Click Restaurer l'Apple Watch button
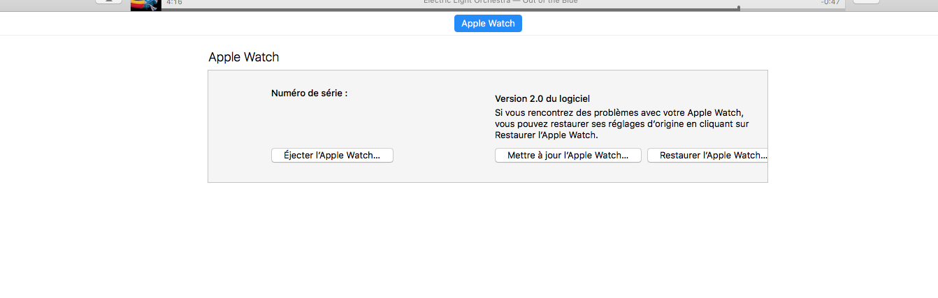The height and width of the screenshot is (298, 938). pos(707,155)
